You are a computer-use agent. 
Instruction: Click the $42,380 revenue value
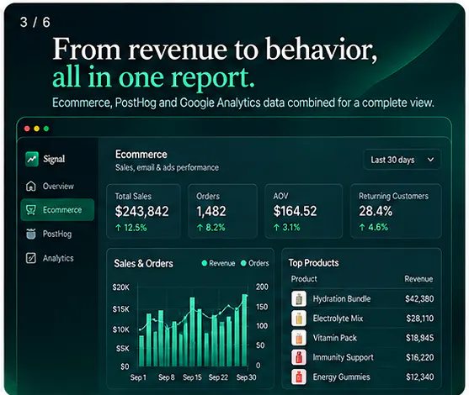[x=419, y=298]
